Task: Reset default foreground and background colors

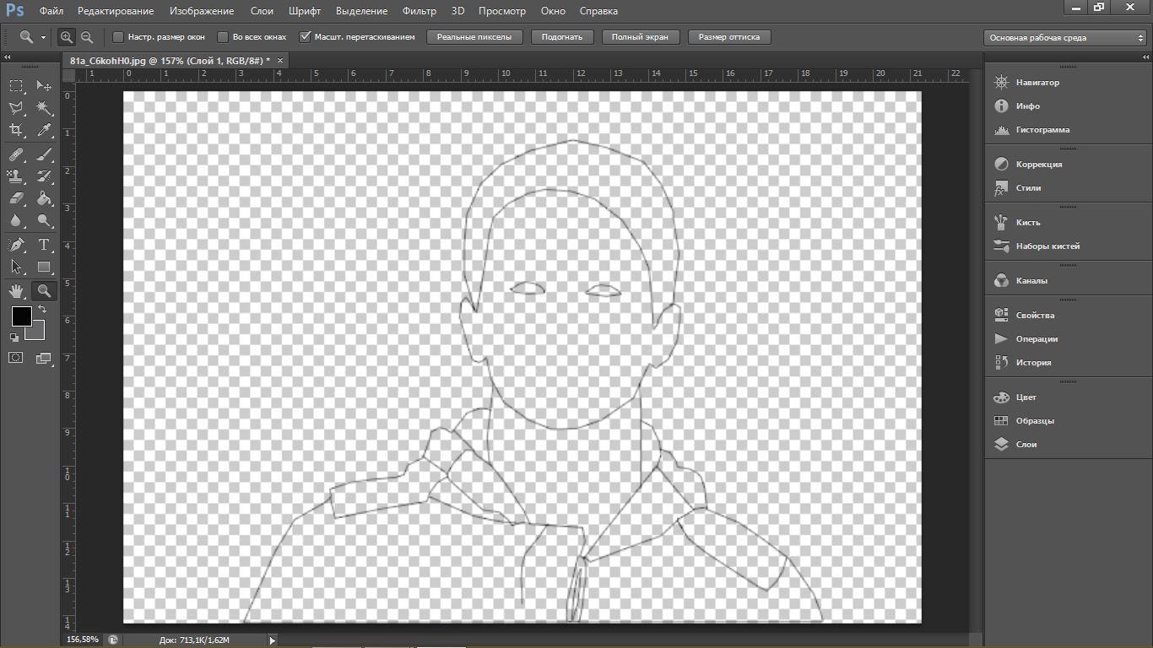Action: (x=14, y=337)
